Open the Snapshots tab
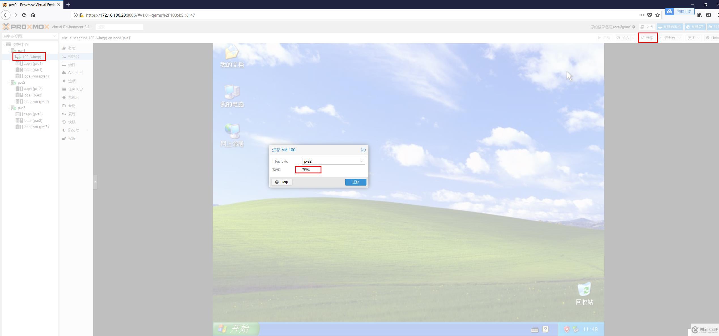The height and width of the screenshot is (336, 719). (x=72, y=122)
